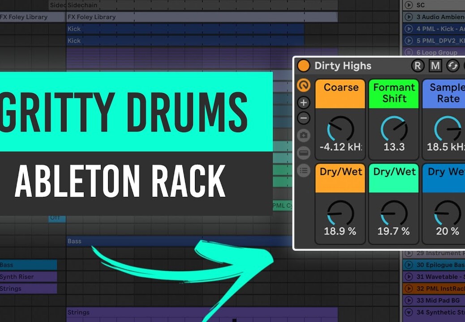Viewport: 465px width, 322px height.
Task: Launch the 30 Epilogue Bass track play button
Action: [409, 265]
